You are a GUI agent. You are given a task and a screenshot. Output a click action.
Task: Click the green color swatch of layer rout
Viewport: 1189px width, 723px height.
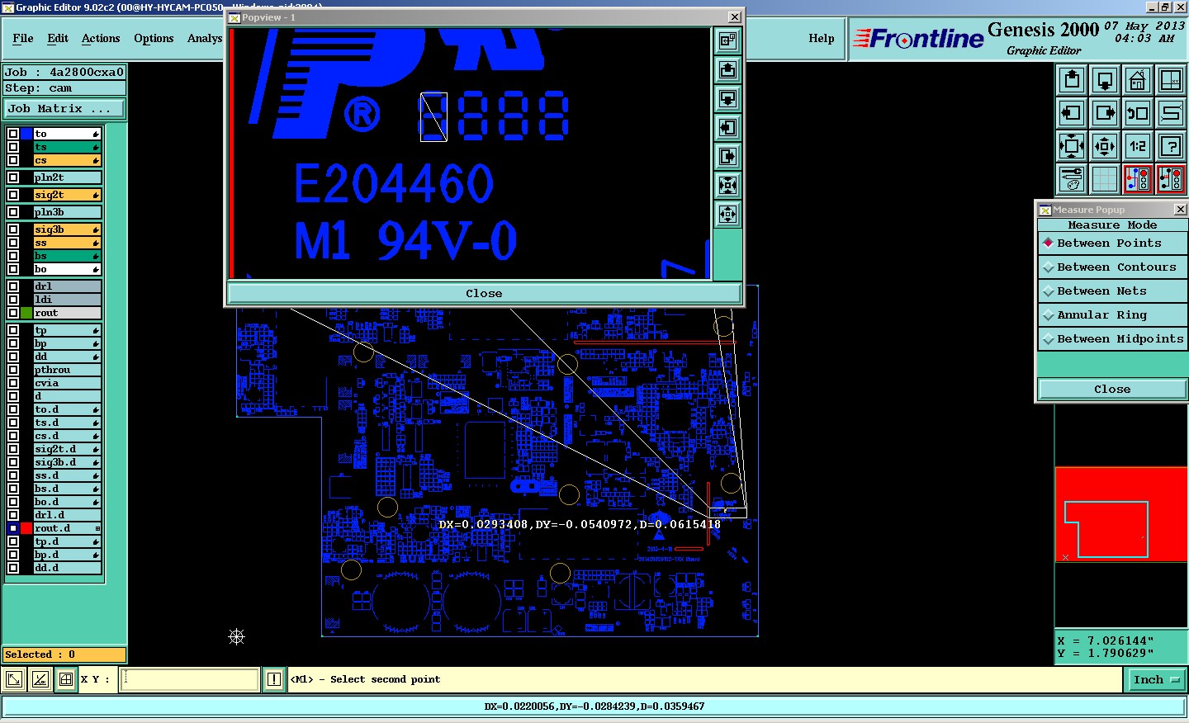pos(26,313)
